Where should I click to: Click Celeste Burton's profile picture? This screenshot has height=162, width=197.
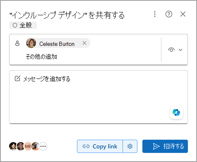(x=31, y=43)
